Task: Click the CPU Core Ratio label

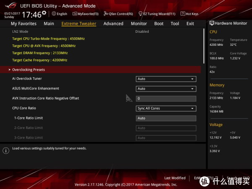Action: click(x=24, y=108)
